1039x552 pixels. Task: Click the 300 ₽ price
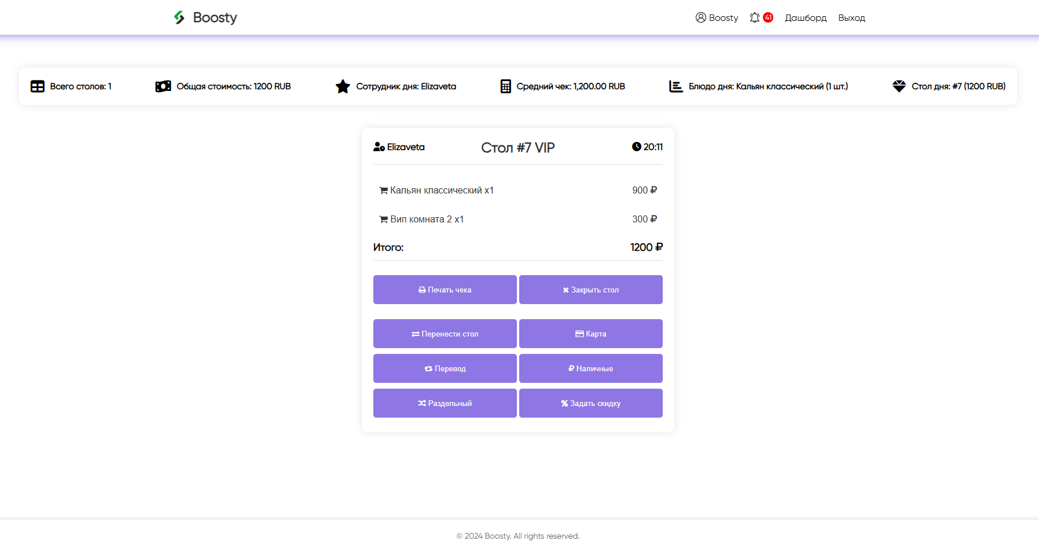coord(644,219)
